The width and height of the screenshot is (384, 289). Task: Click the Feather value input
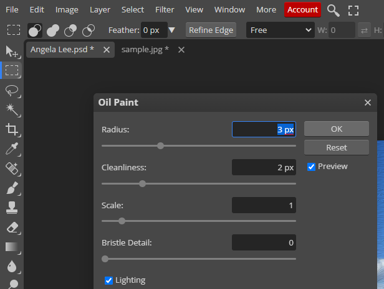coord(154,30)
